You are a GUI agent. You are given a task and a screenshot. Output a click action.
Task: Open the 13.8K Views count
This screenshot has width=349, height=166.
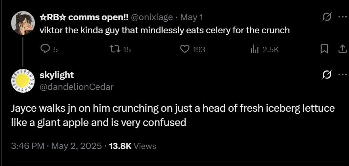132,146
